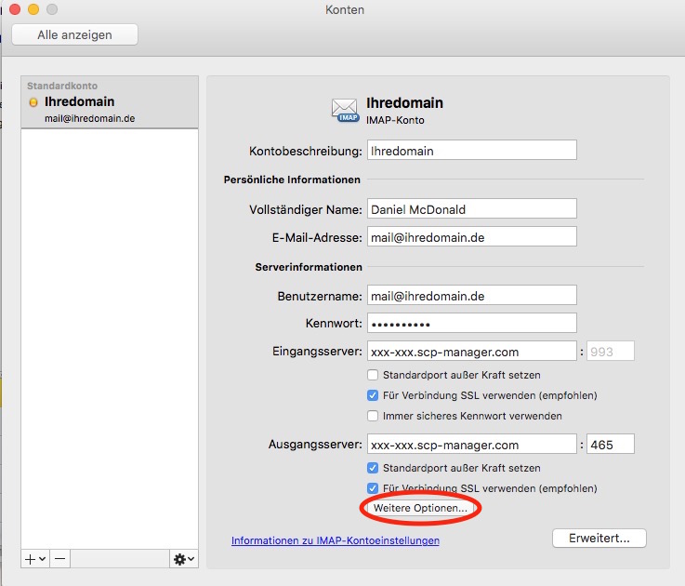Image resolution: width=685 pixels, height=586 pixels.
Task: Enable Standardport außer Kraft setzen for Eingangsserver
Action: click(x=373, y=375)
